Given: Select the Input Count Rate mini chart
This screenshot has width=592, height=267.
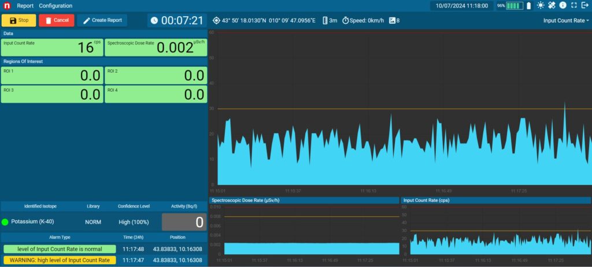Looking at the screenshot, I should 496,230.
